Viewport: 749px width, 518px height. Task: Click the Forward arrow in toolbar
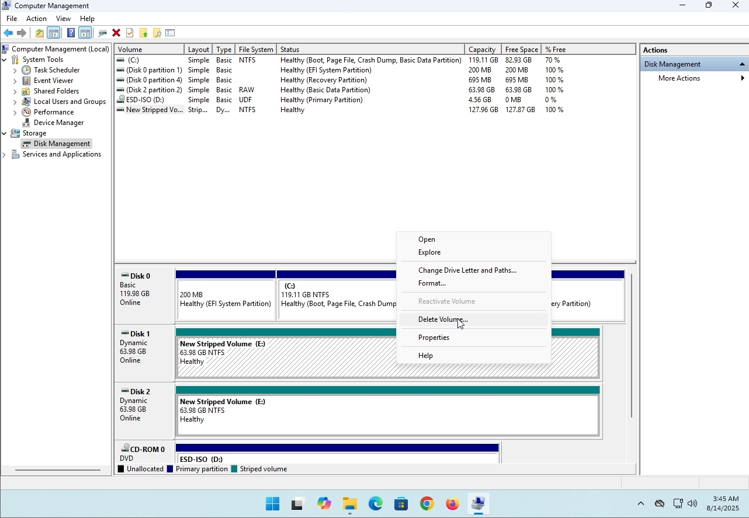(22, 33)
